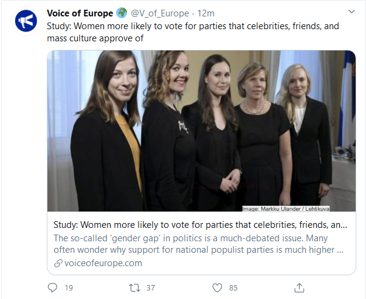Viewport: 366px width, 299px height.
Task: Retweet using the retweet arrows icon
Action: (x=134, y=287)
